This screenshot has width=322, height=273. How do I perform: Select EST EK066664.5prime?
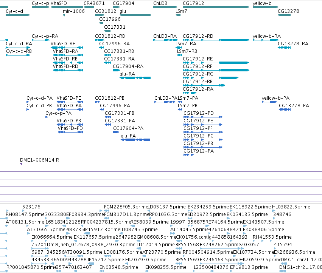52,237
